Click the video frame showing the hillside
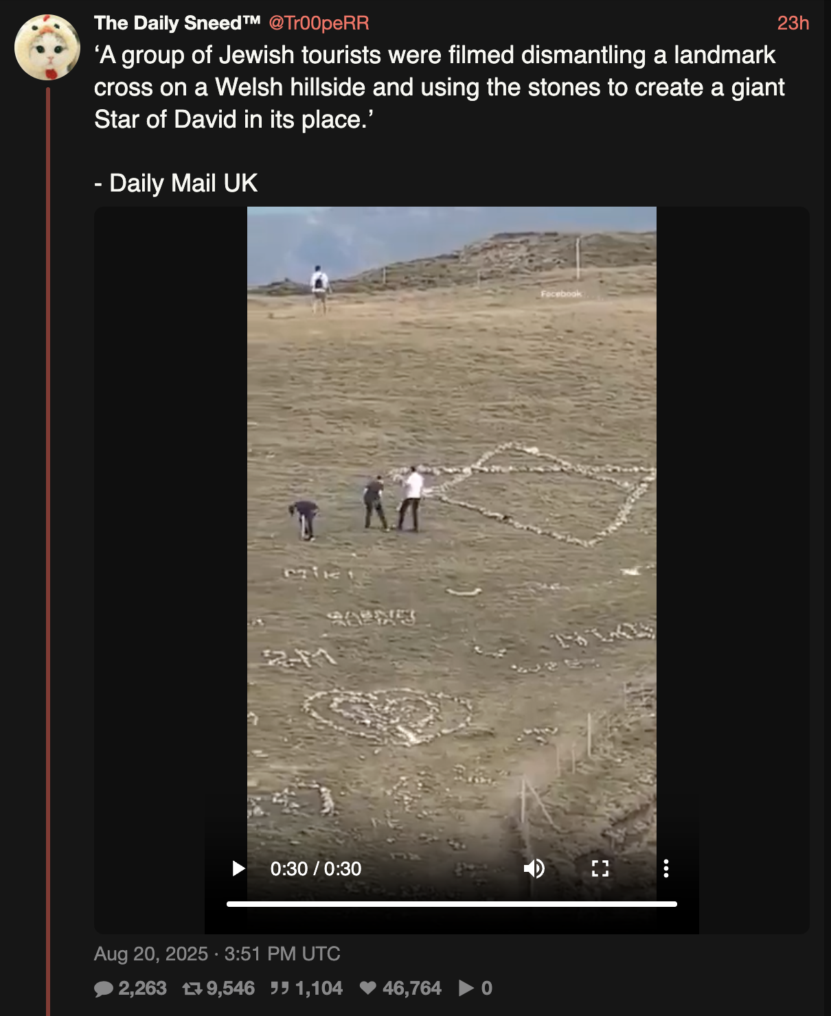This screenshot has height=1016, width=831. point(452,522)
